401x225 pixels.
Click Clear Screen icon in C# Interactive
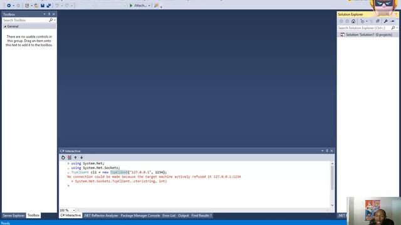[70, 157]
